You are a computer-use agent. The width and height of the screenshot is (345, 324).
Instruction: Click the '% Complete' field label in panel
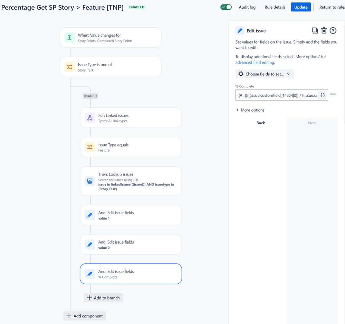point(245,86)
